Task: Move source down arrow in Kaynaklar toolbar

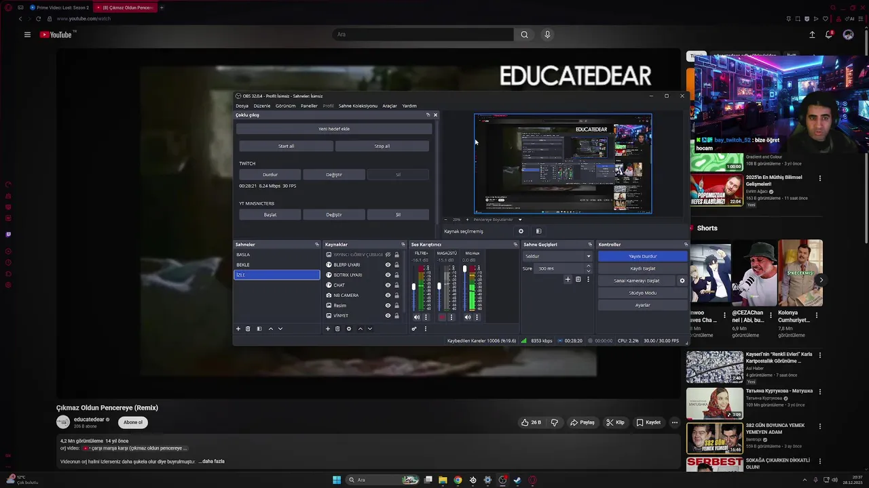Action: (370, 329)
